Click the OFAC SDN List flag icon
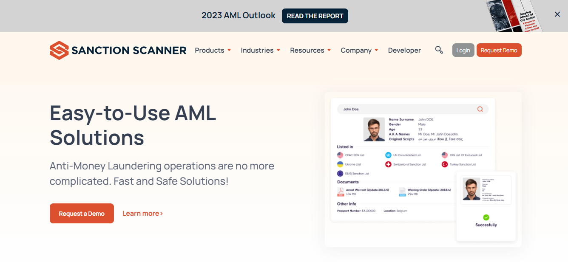Screen dimensions: 568x262 [340, 155]
